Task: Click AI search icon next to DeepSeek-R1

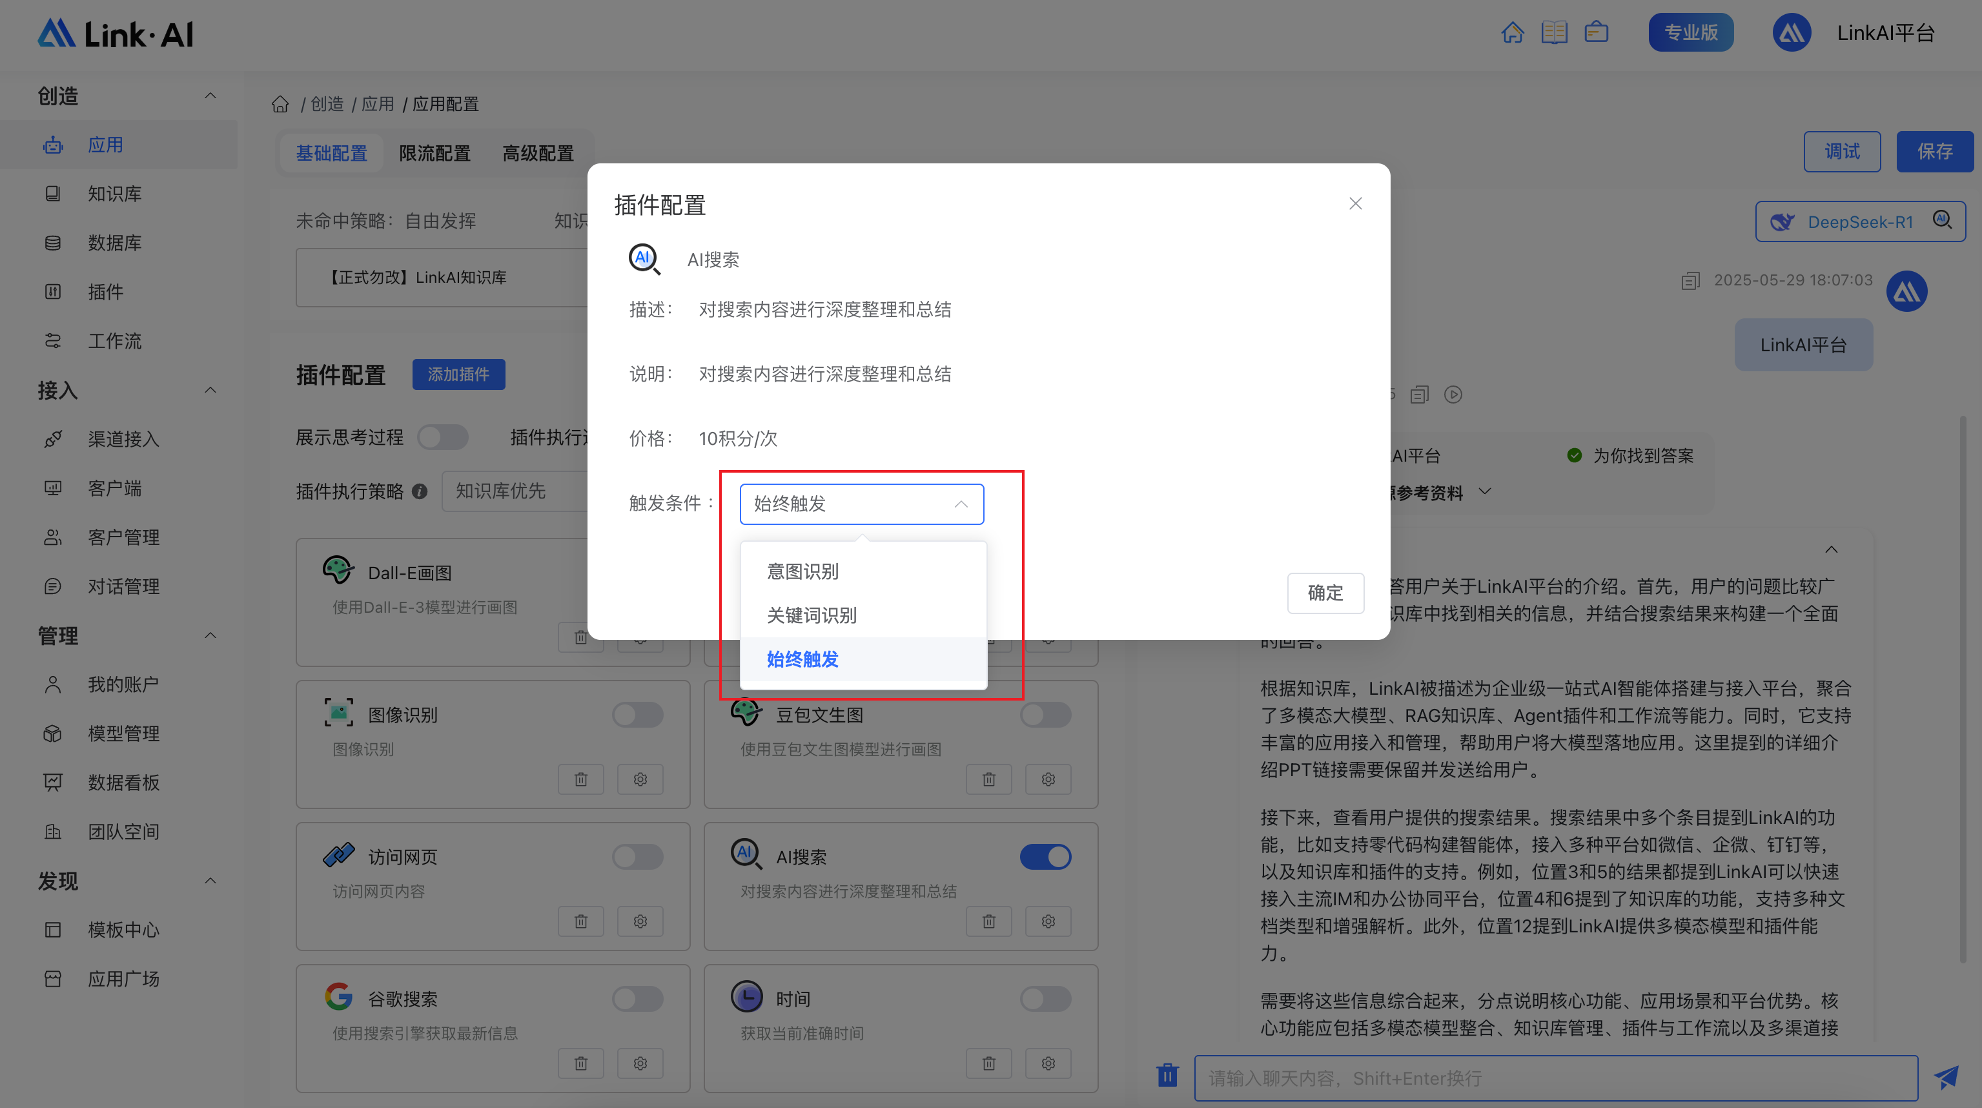Action: coord(1942,220)
